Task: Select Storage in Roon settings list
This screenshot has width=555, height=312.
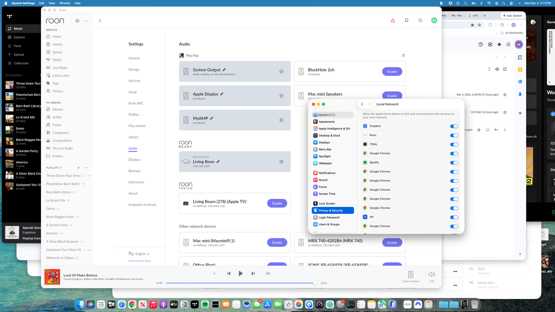Action: (x=134, y=69)
